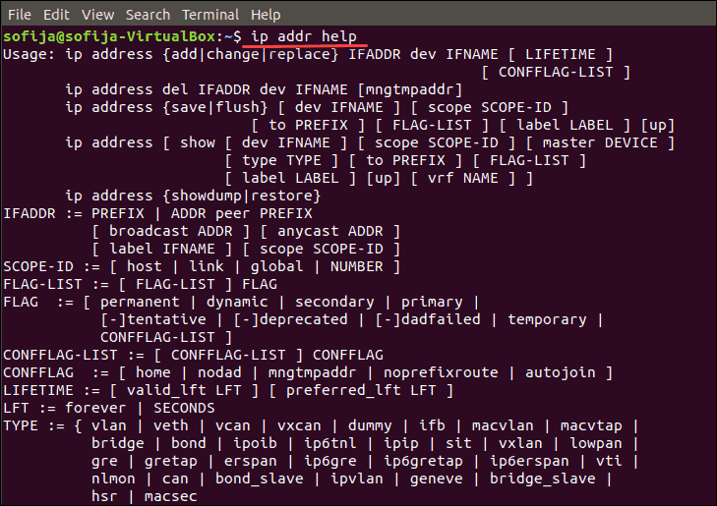Screen dimensions: 717x506
Task: Click '[ master DEVICE ]' in show line
Action: click(x=600, y=142)
